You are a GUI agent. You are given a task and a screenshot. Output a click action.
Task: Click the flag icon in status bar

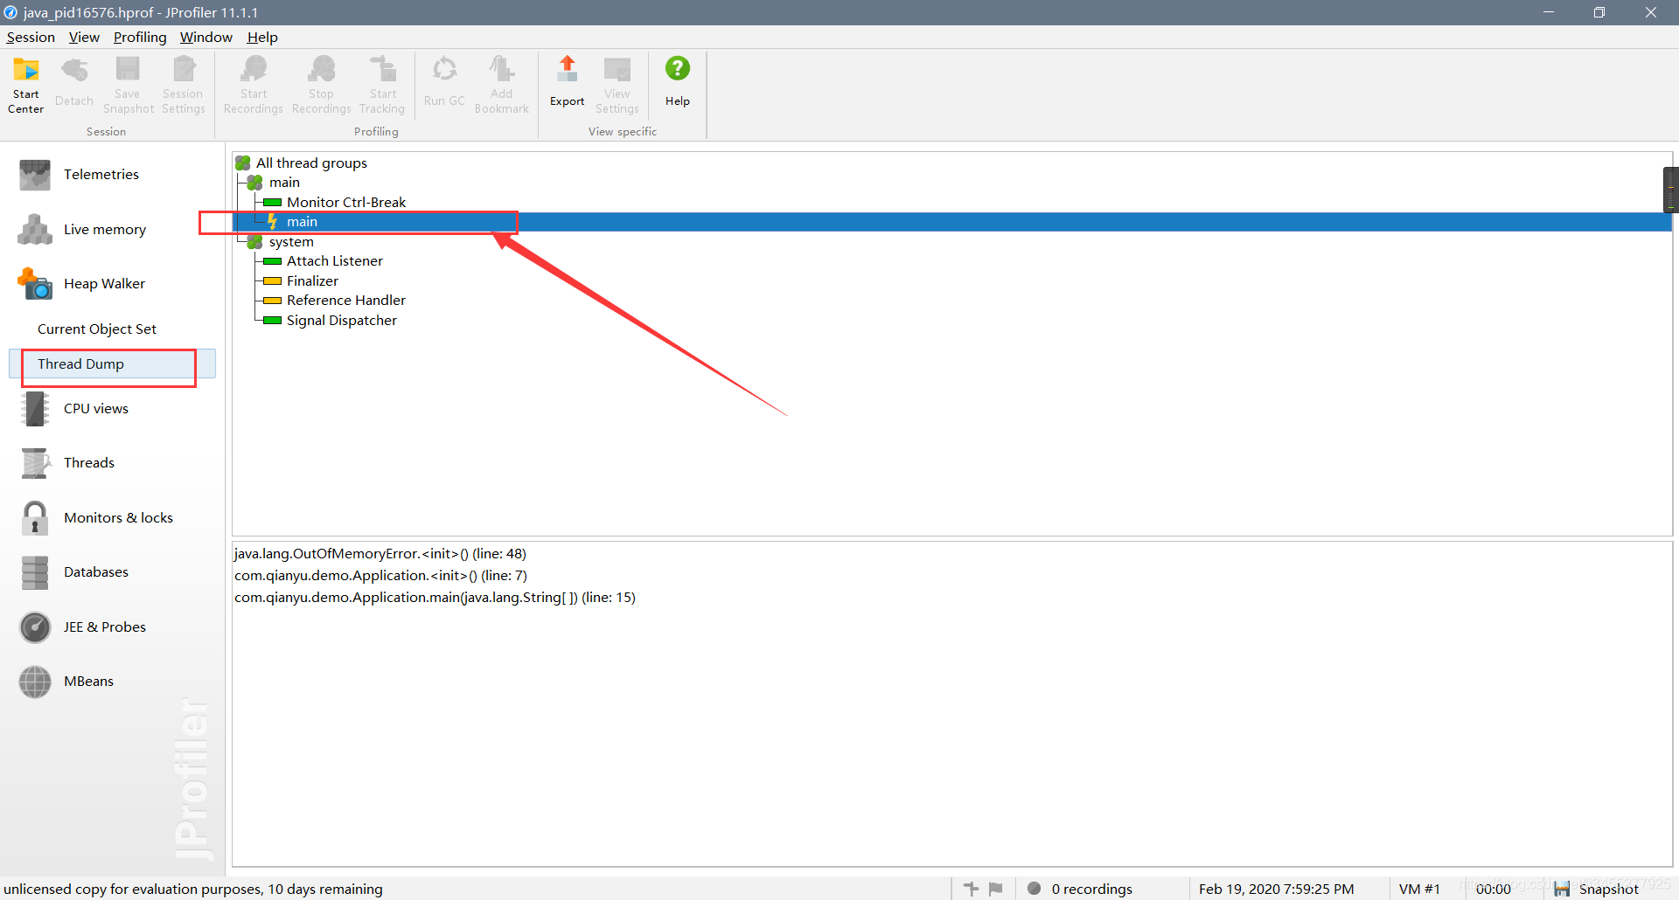[x=995, y=889]
